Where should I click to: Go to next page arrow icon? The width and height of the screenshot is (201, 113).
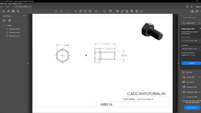[x=61, y=11]
